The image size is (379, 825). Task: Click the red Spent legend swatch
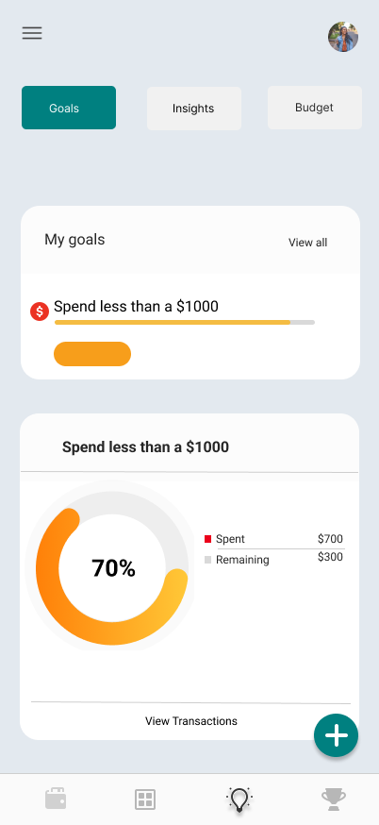coord(207,539)
